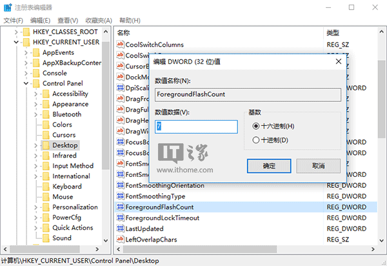
Task: Click the LastUpdated DWORD value icon
Action: click(x=120, y=229)
